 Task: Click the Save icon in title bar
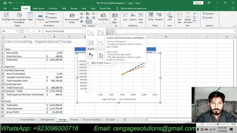click(x=5, y=3)
